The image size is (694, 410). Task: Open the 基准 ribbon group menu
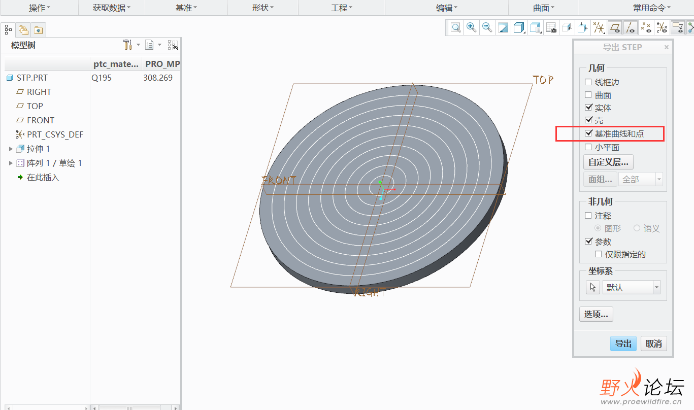[x=186, y=8]
